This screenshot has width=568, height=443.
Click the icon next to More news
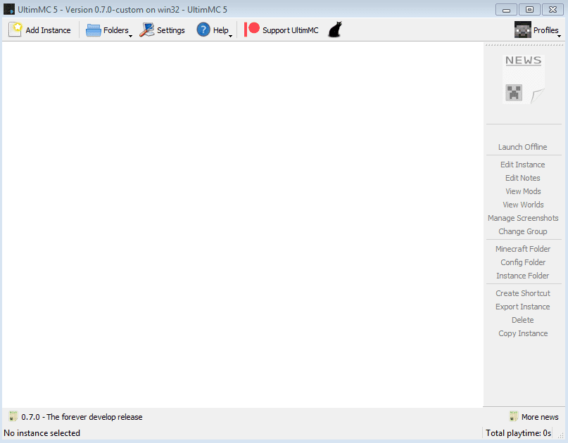(513, 416)
